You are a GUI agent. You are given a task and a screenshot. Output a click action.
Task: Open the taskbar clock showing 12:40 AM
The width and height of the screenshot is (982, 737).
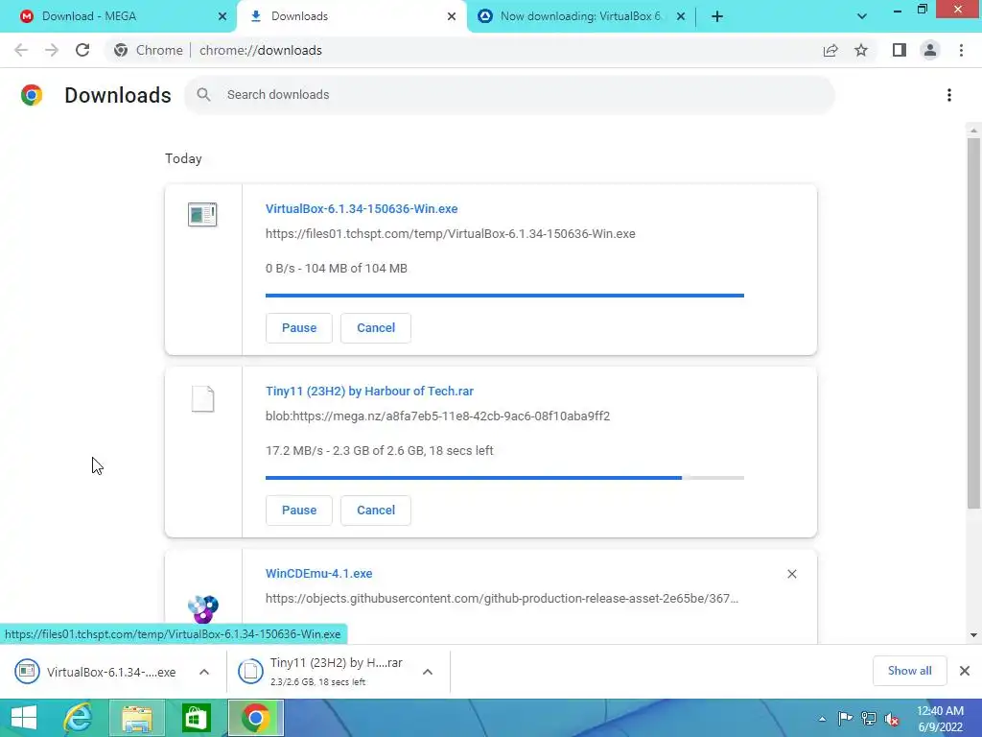coord(940,719)
